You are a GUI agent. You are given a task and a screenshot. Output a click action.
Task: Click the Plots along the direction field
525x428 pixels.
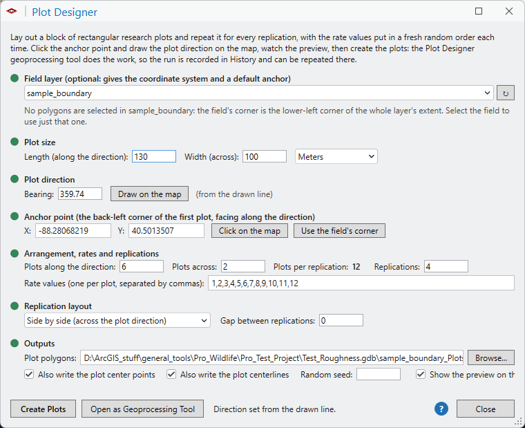click(x=142, y=266)
